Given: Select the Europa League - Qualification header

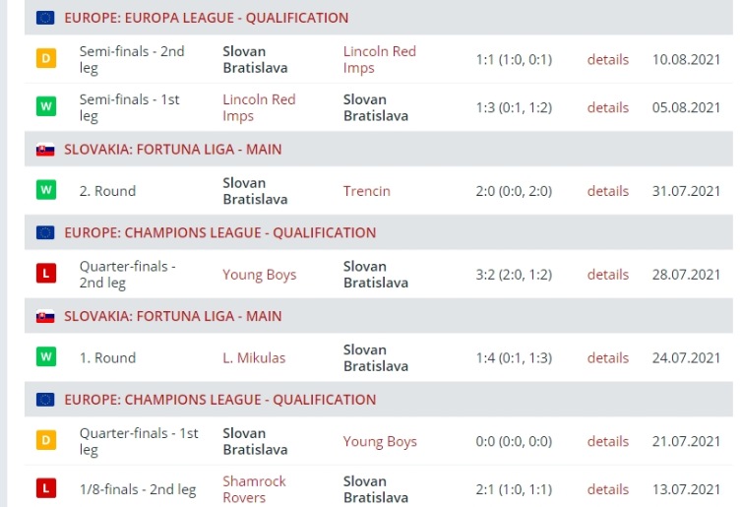Looking at the screenshot, I should click(206, 18).
